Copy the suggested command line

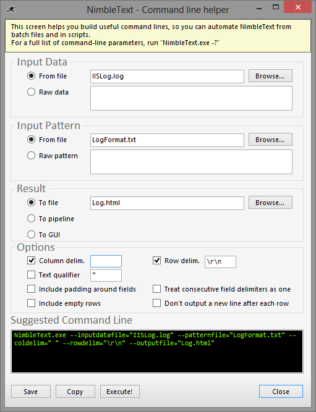tap(75, 392)
